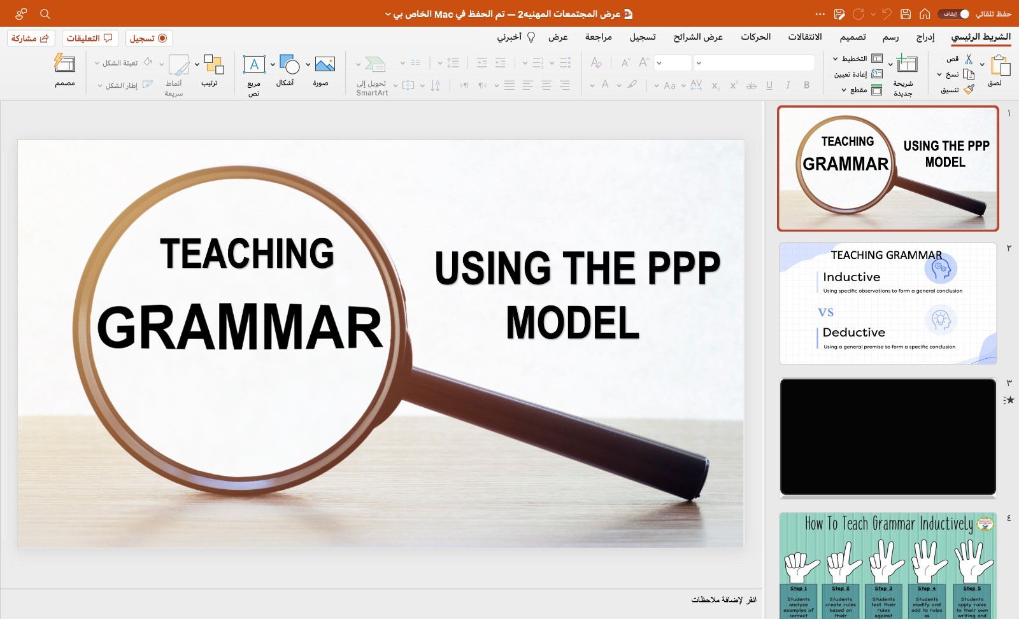
Task: Click the Comments button (التعليقات)
Action: tap(90, 38)
